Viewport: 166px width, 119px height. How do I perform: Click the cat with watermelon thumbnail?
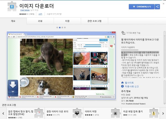82,58
